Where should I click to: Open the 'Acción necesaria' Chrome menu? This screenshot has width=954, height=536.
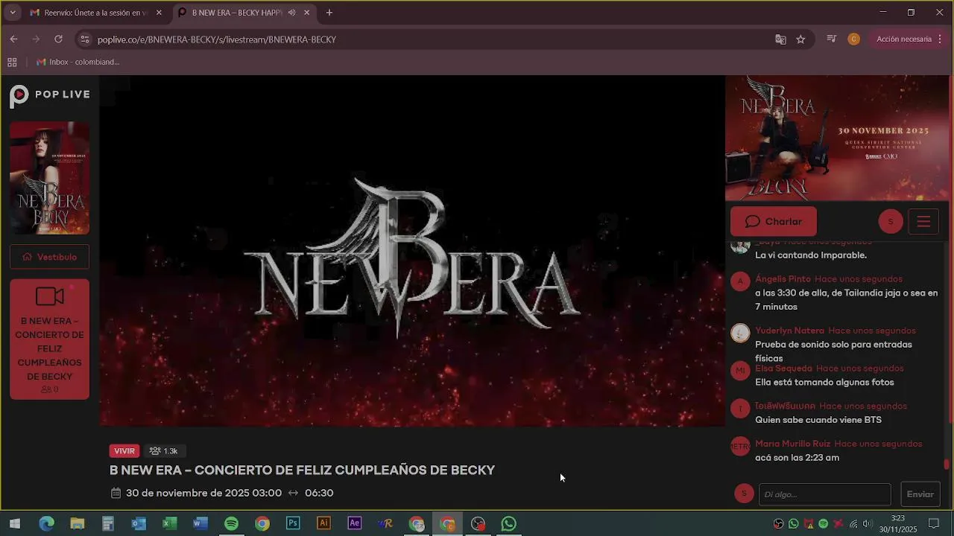tap(909, 39)
